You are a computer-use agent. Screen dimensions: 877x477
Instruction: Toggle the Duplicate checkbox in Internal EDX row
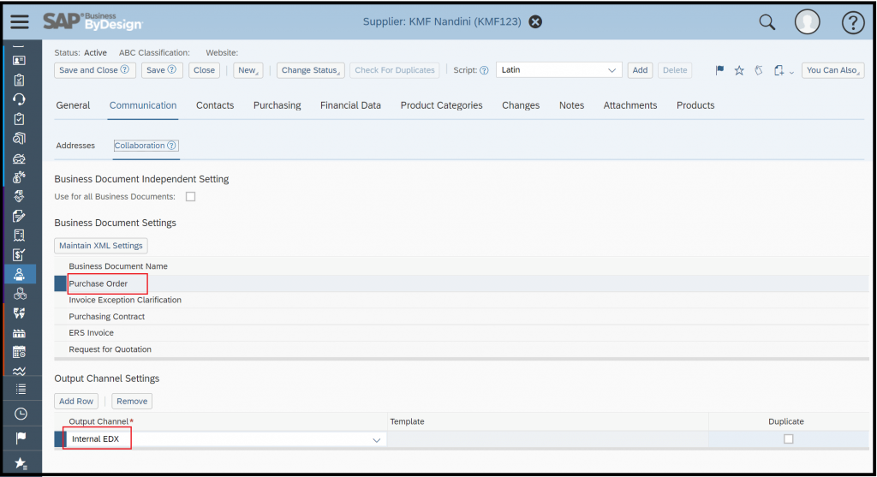pos(788,439)
